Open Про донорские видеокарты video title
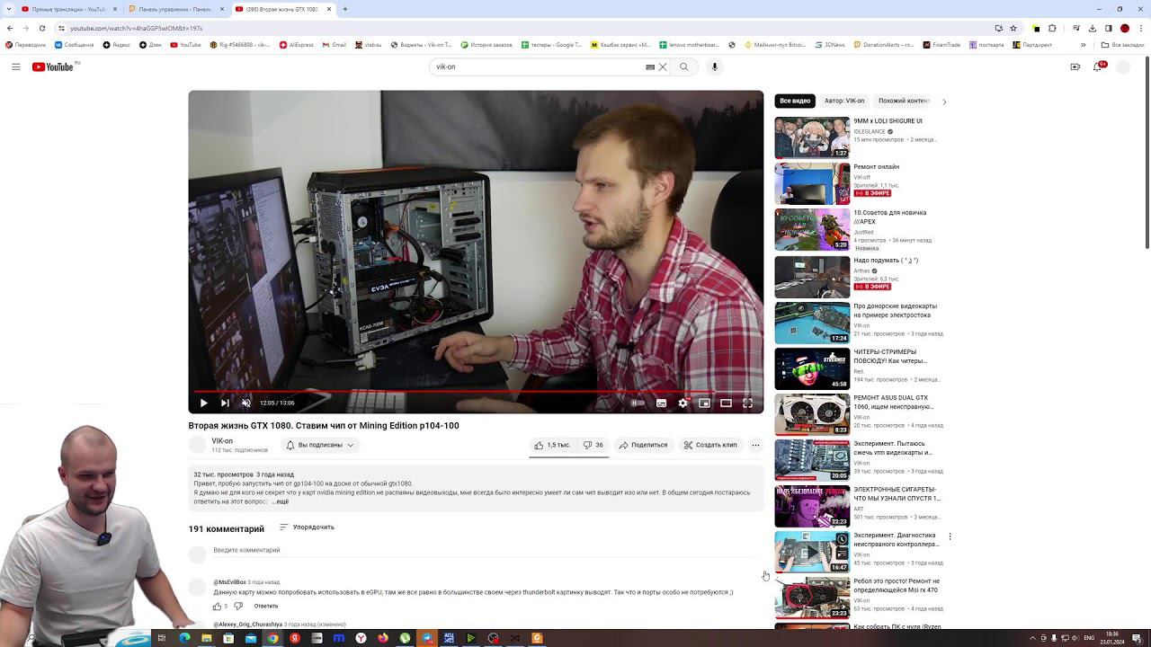This screenshot has height=647, width=1151. (x=896, y=311)
